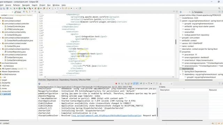Toggle the code fold at line 135
This screenshot has height=125, width=223.
click(43, 48)
